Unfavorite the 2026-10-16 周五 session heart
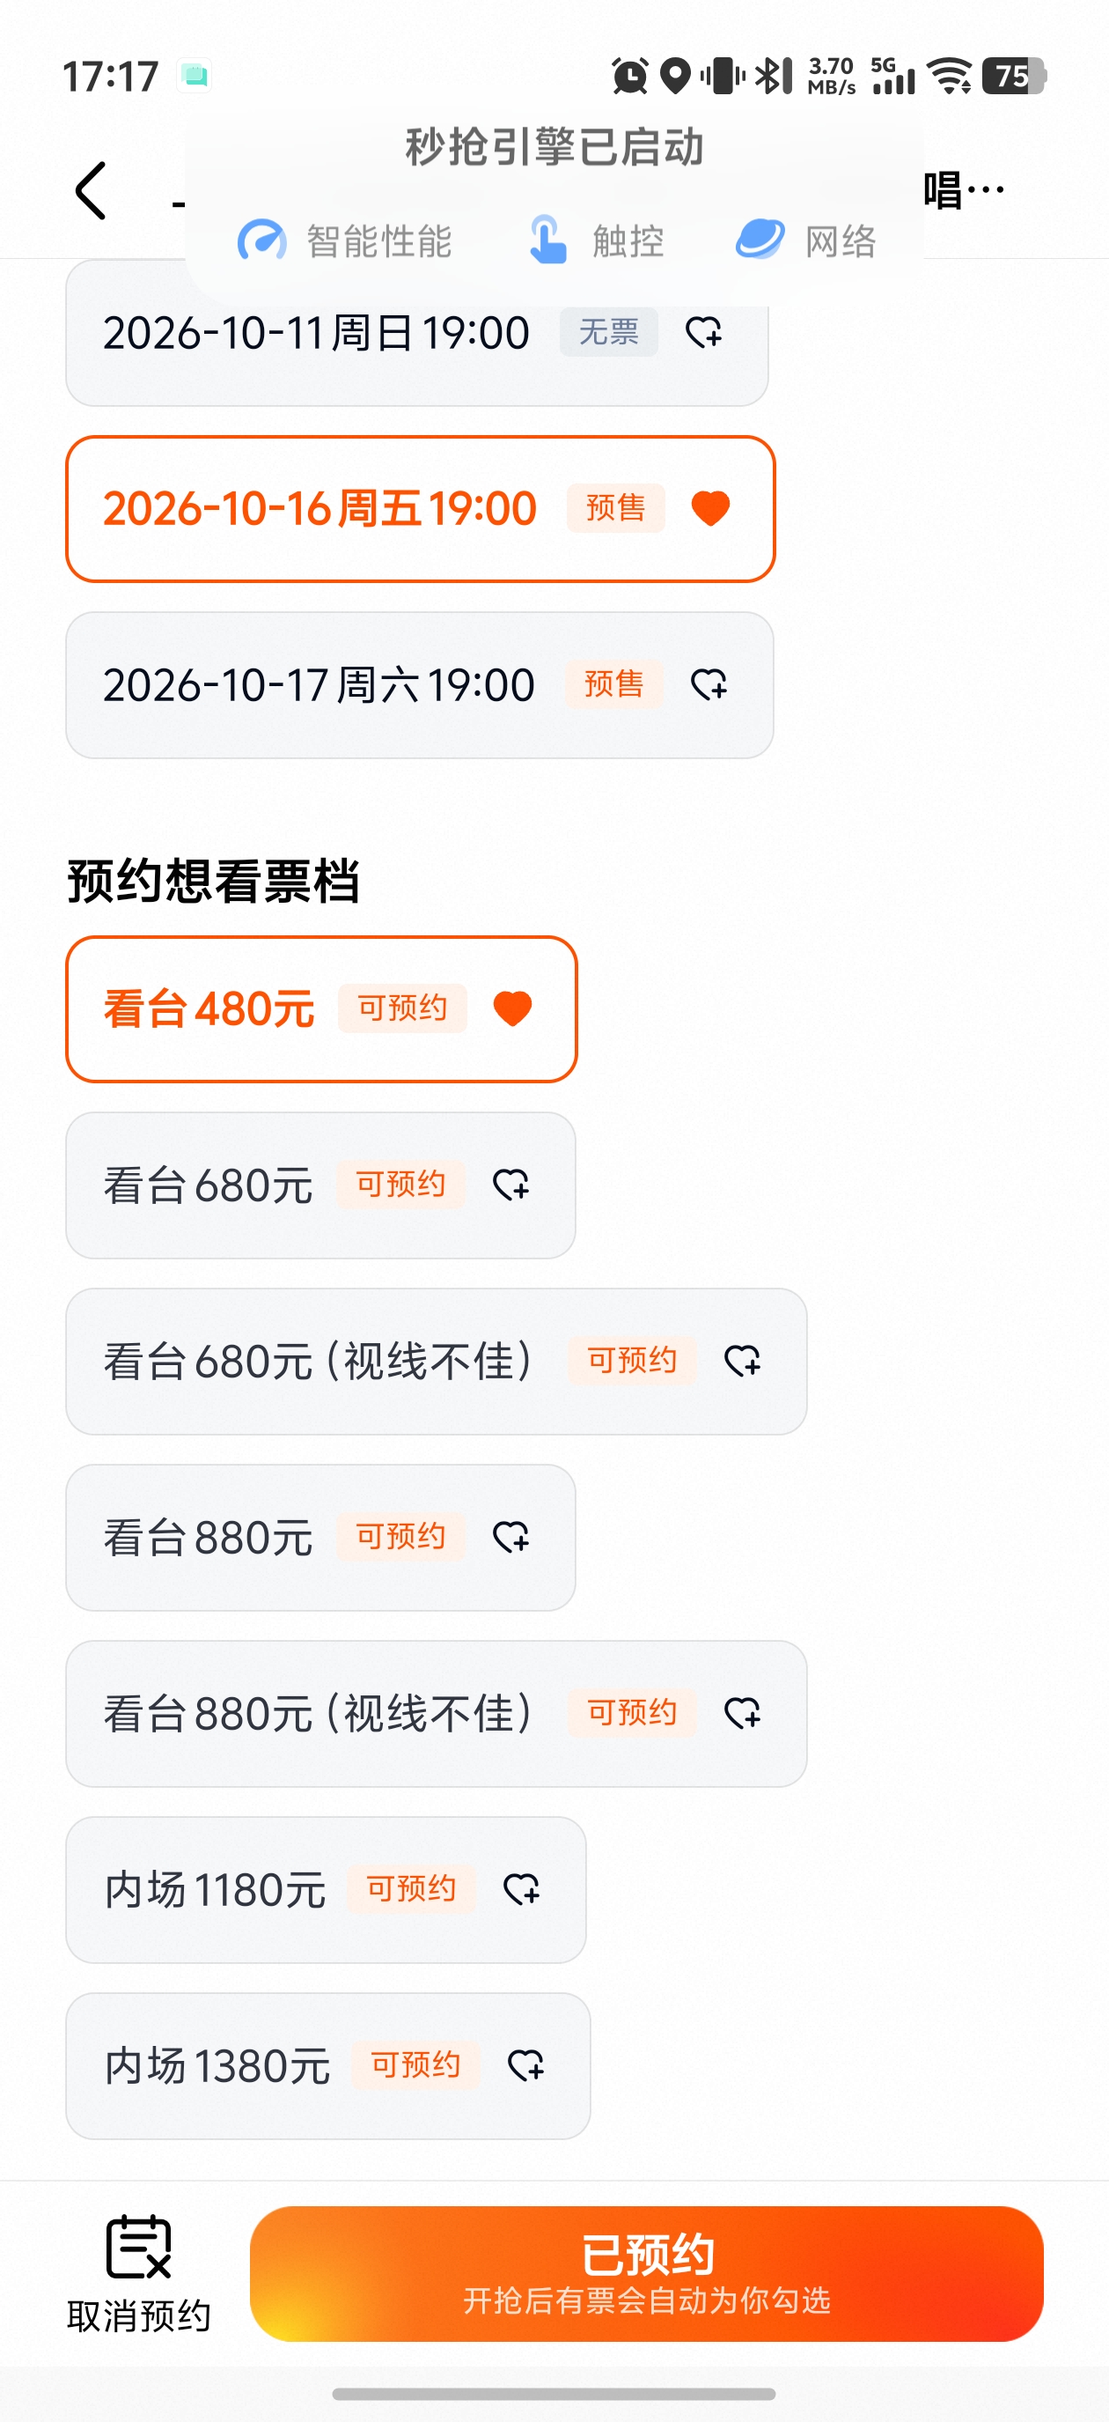Screen dimensions: 1109x2422 (x=710, y=509)
